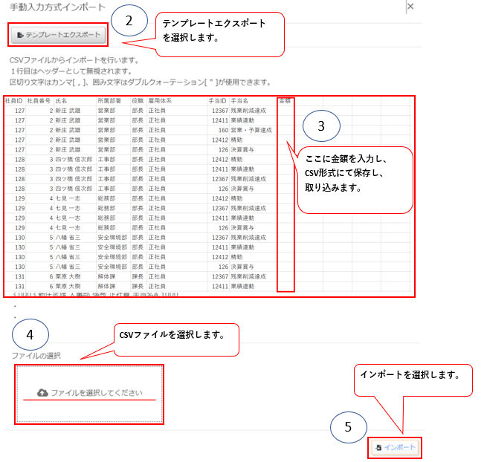
Task: Click the インポート button
Action: coord(396,448)
